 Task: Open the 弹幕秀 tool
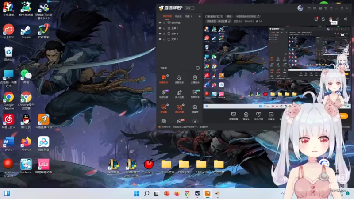tap(195, 108)
